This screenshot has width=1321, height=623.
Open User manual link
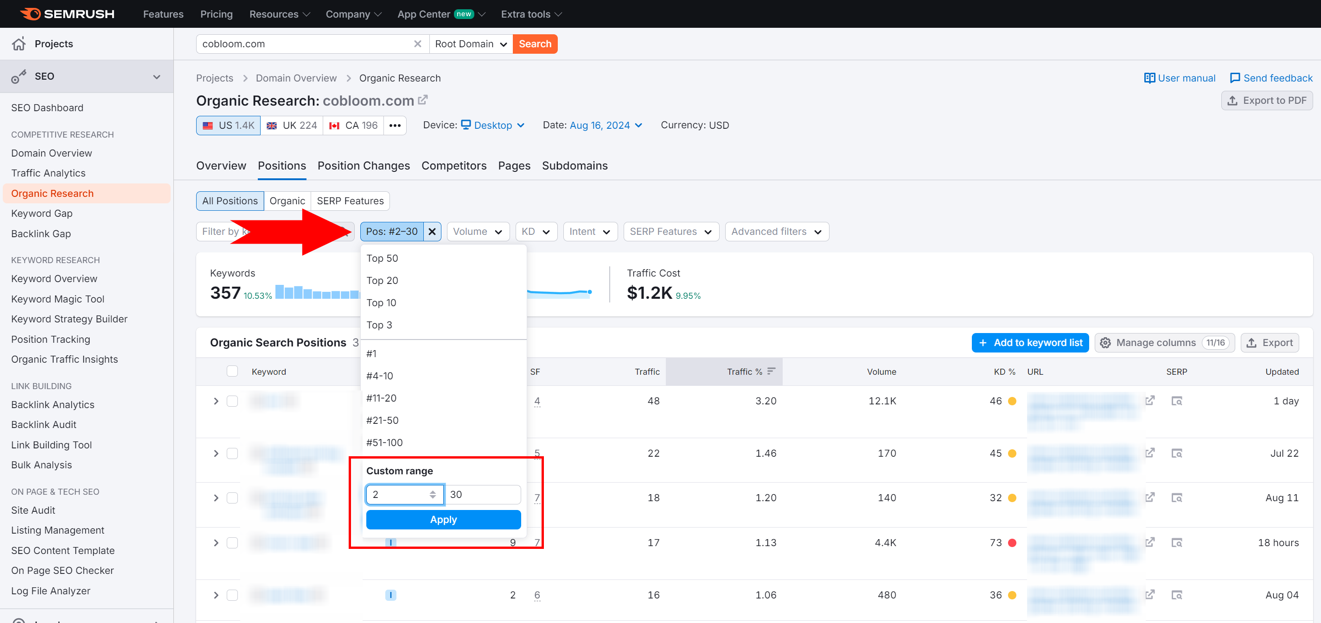coord(1180,78)
